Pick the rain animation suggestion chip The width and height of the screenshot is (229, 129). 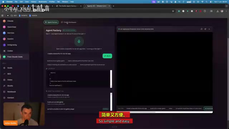[62, 64]
